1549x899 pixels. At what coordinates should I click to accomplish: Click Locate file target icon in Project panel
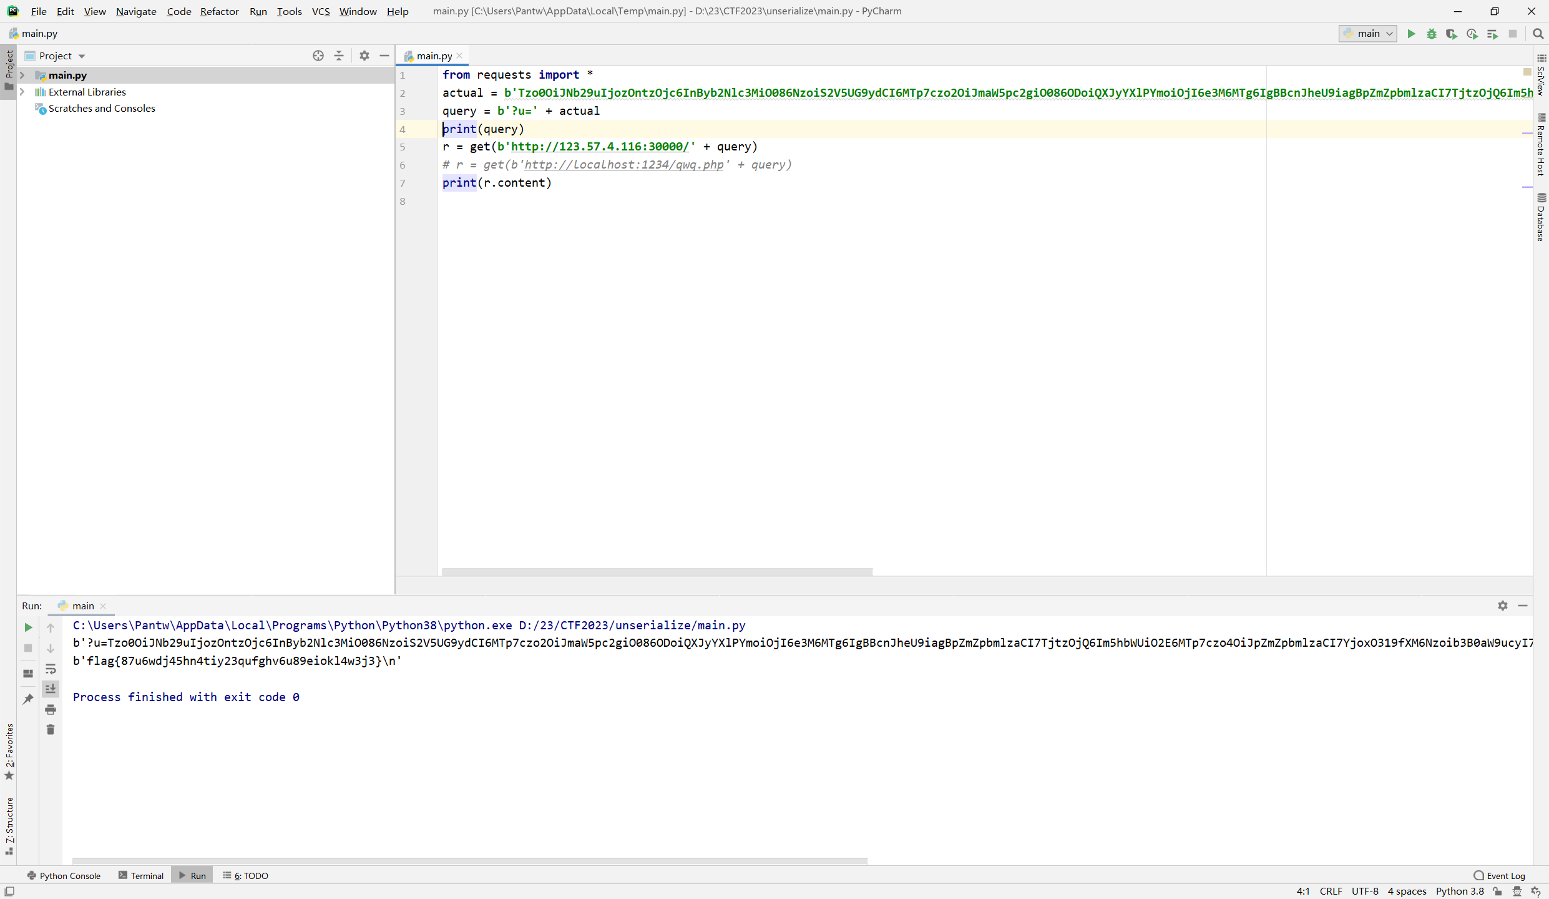tap(318, 56)
